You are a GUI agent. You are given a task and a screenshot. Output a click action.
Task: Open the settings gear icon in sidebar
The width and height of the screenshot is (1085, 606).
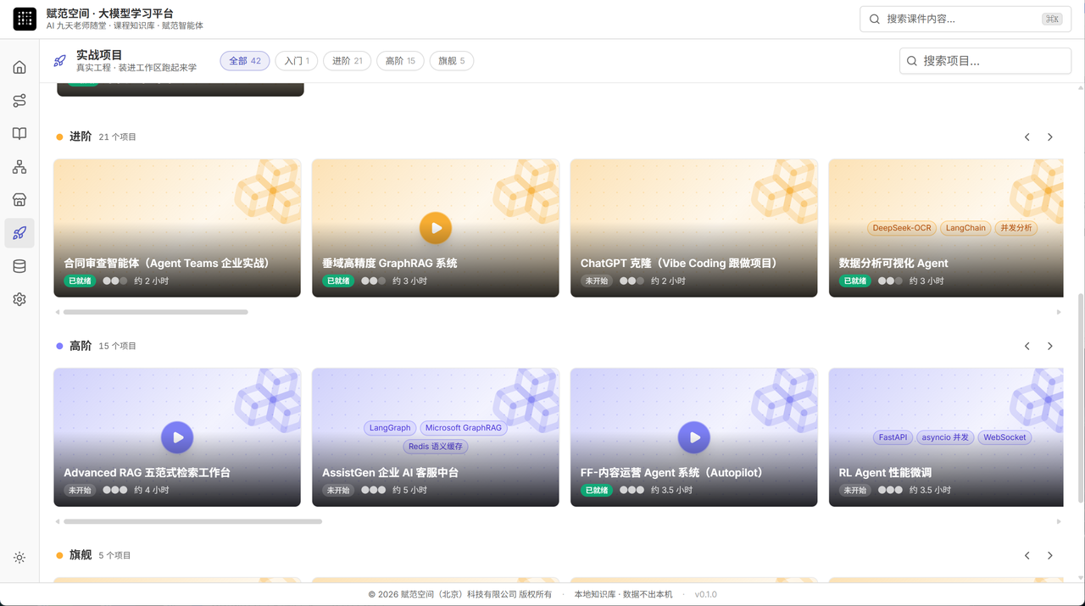pos(19,299)
